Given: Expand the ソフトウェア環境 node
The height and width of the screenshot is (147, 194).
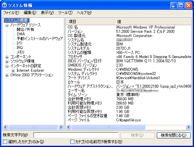Looking at the screenshot, I should [x=7, y=62].
